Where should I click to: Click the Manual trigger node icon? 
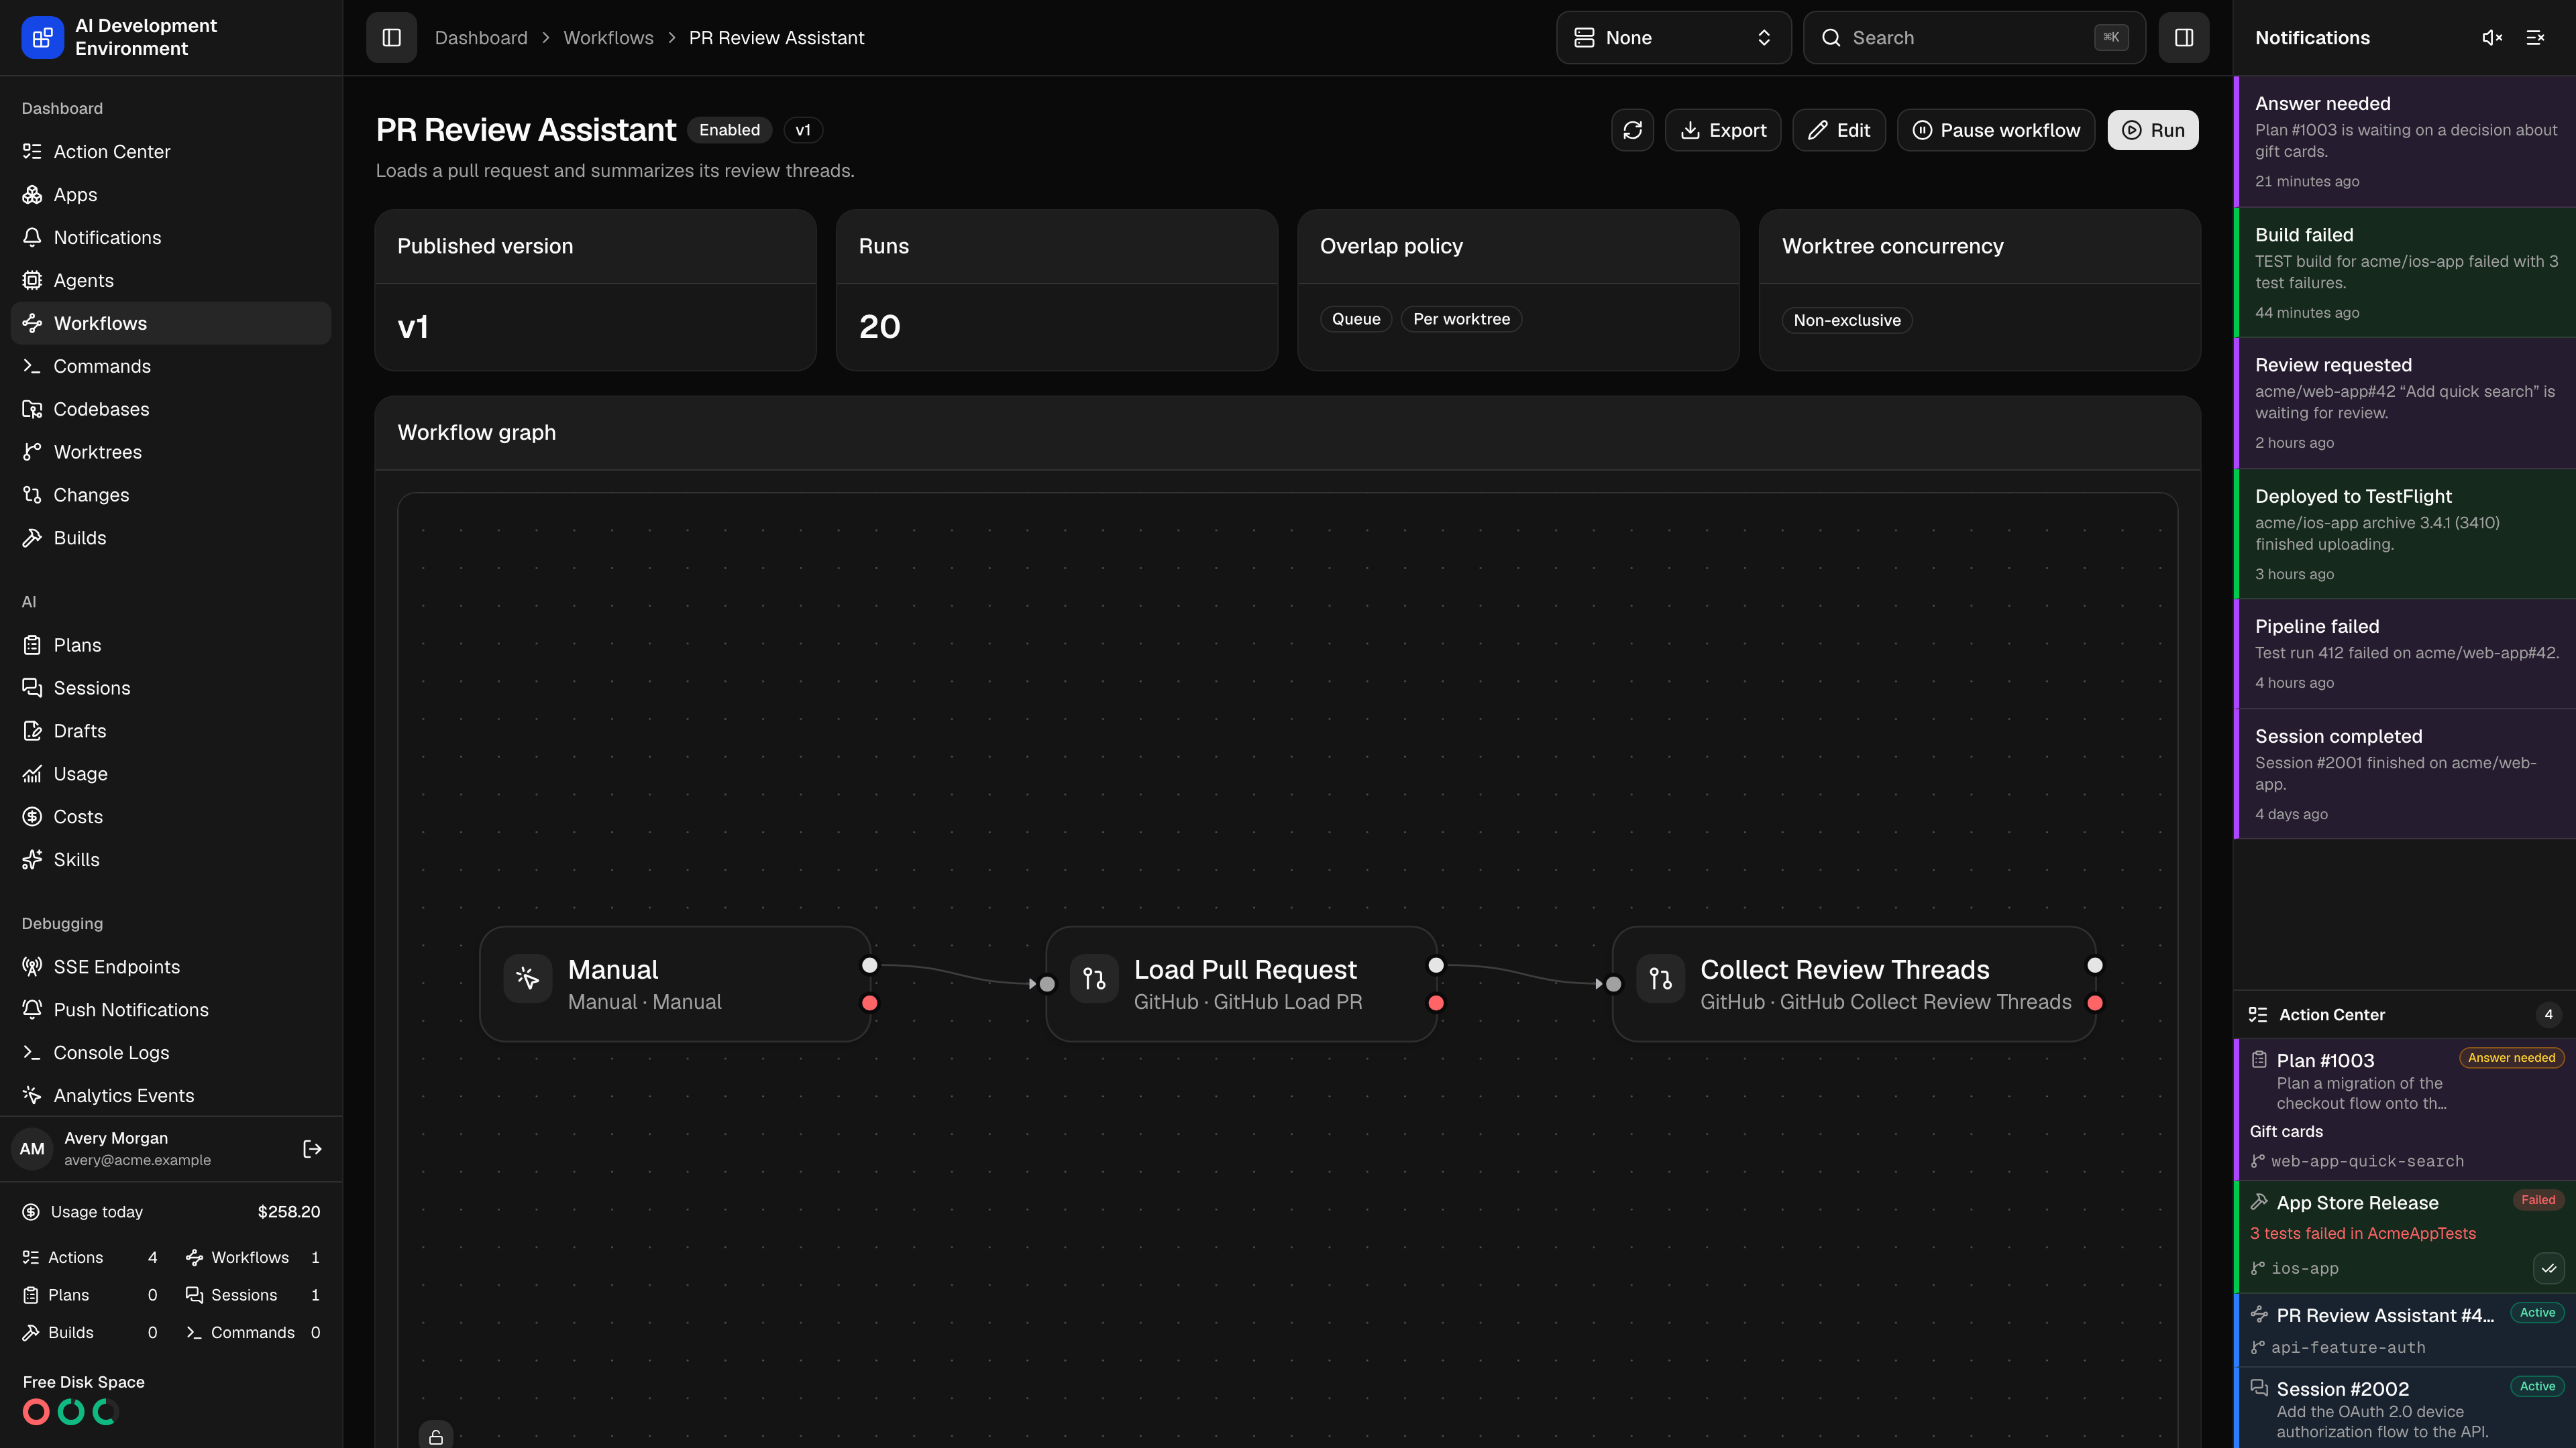528,978
